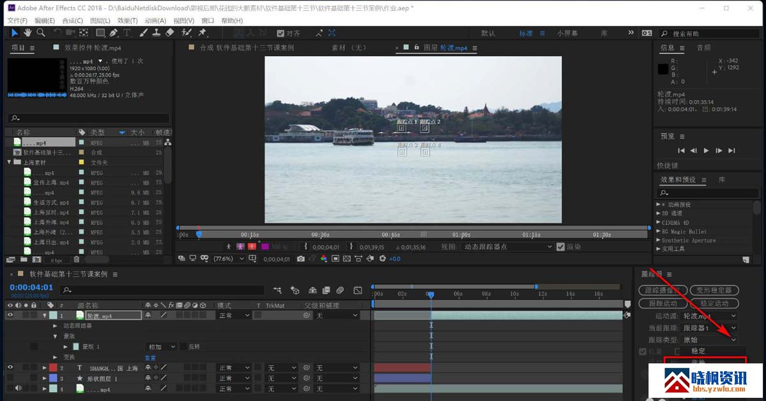The height and width of the screenshot is (401, 766).
Task: Select the Roto Brush tool
Action: [x=186, y=33]
